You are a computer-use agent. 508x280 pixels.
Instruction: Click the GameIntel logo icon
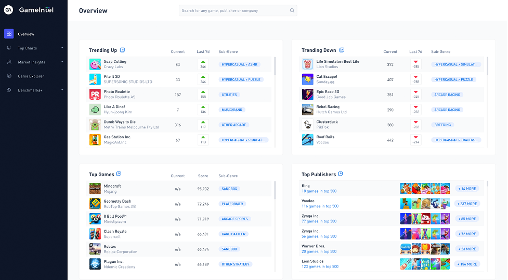click(x=9, y=10)
